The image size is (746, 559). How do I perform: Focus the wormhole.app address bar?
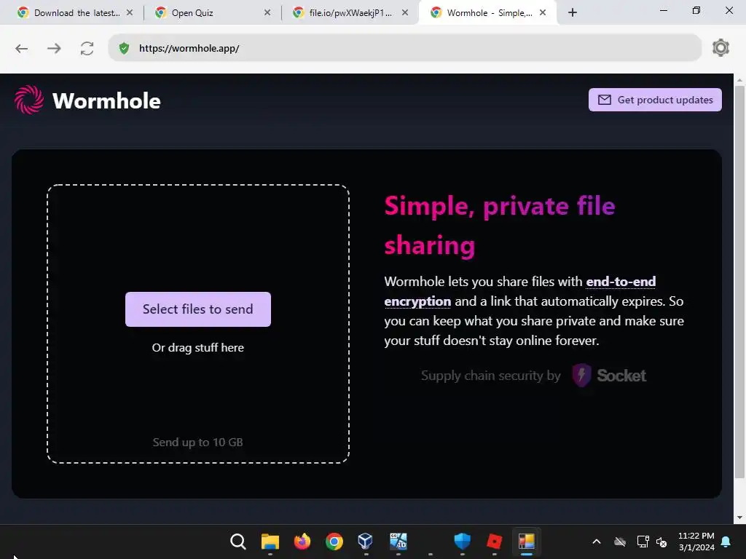point(404,48)
